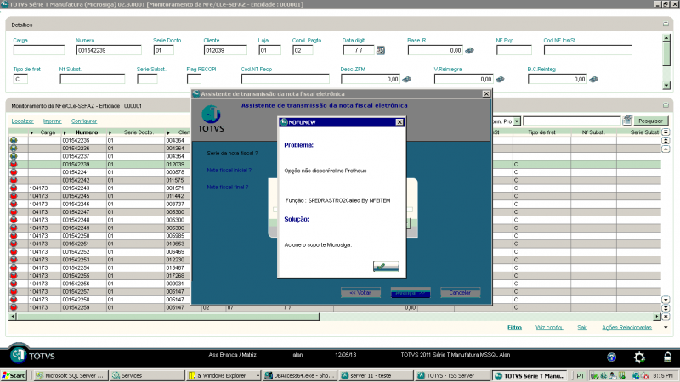Click the help icon in TOTVS bar

coord(611,357)
